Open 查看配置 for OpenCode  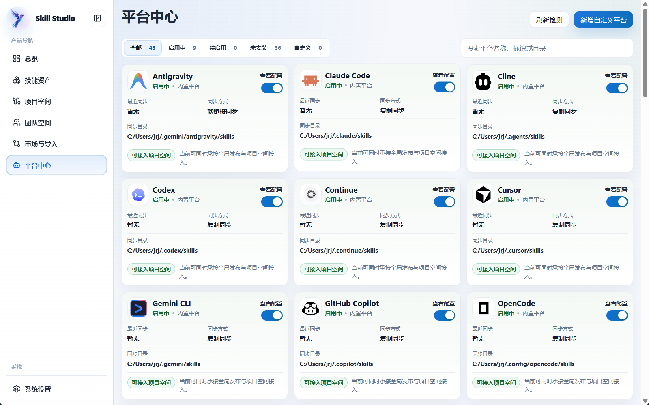coord(616,303)
